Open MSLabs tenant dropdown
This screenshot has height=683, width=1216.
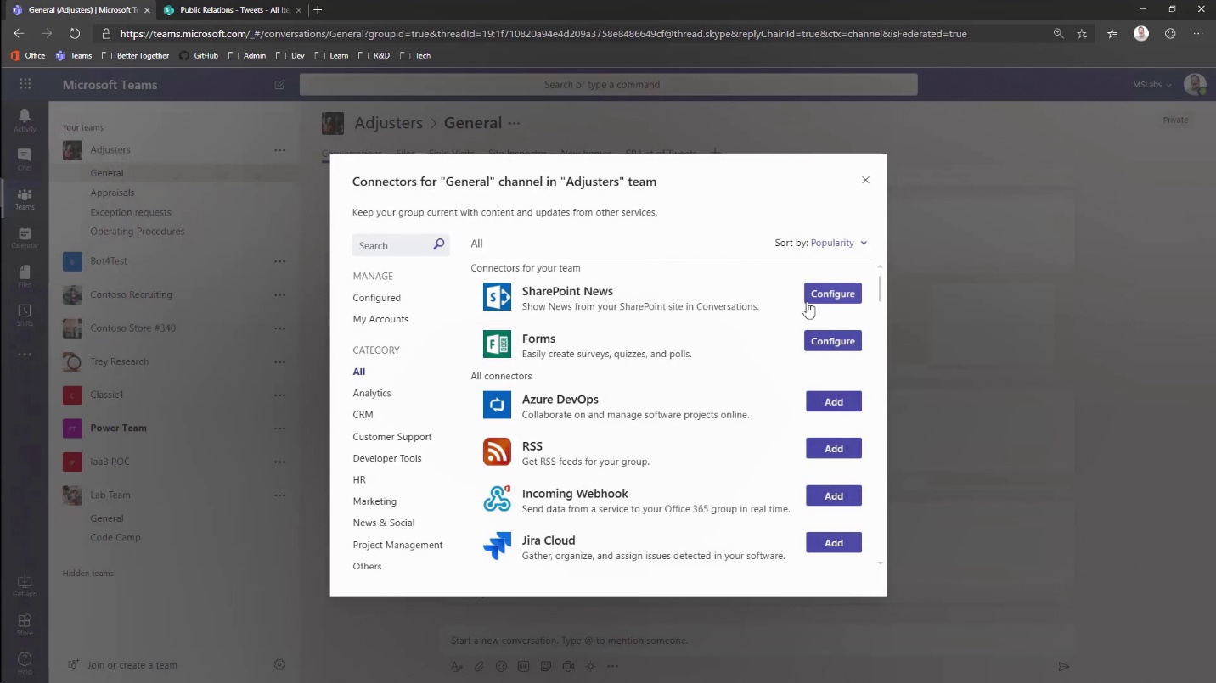[1152, 85]
